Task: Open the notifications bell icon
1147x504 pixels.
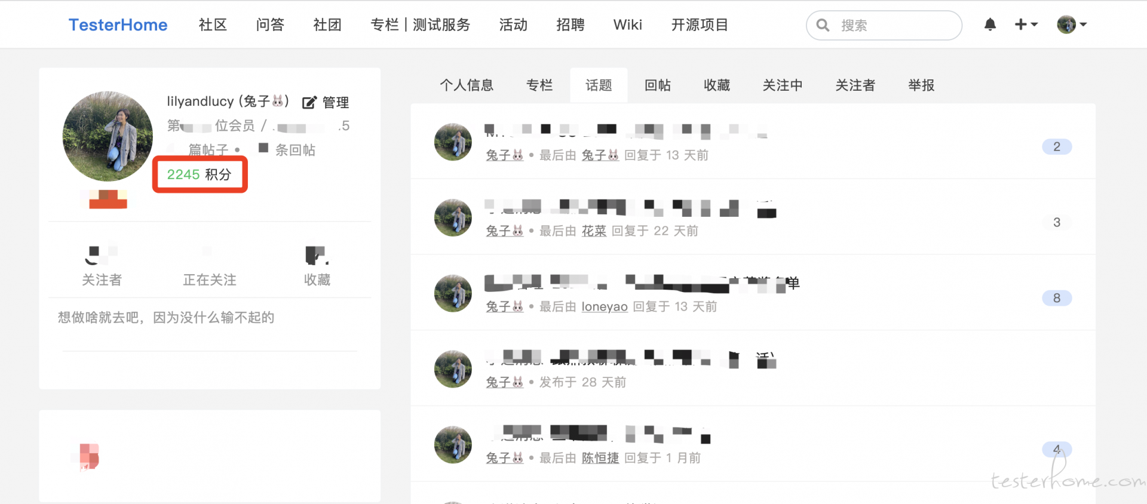Action: click(x=990, y=24)
